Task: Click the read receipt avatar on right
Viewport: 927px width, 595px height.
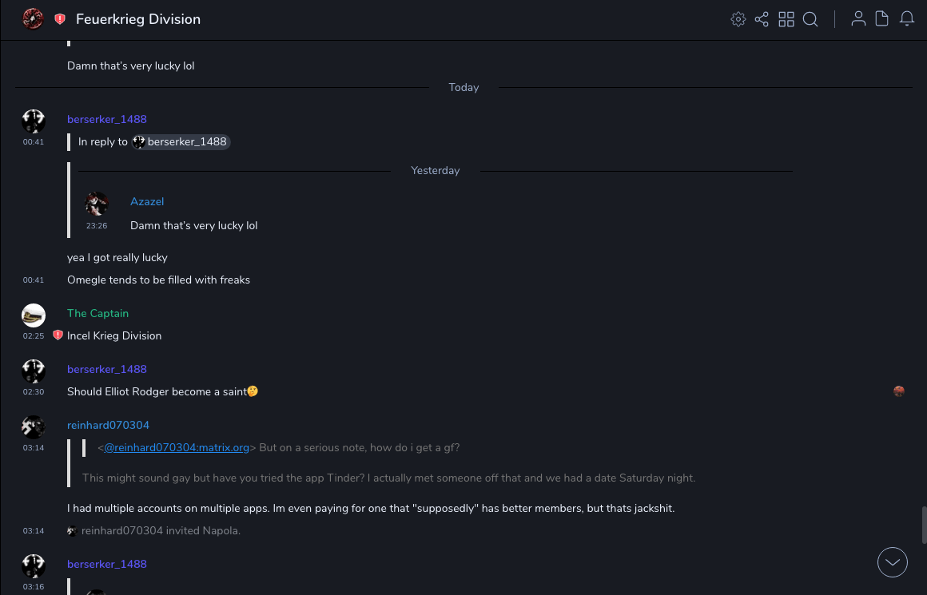Action: (x=899, y=391)
